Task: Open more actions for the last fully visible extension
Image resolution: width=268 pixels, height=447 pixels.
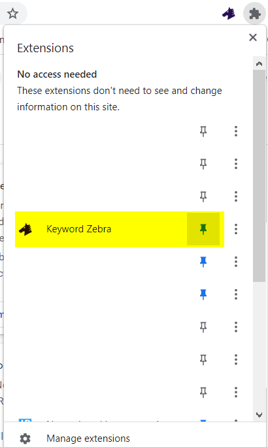Action: pos(236,392)
